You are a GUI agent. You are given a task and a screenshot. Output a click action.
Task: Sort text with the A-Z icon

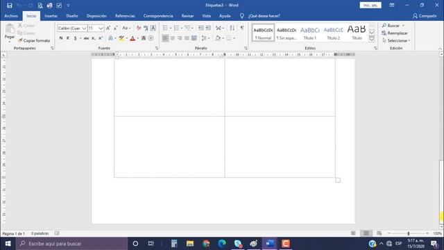232,28
